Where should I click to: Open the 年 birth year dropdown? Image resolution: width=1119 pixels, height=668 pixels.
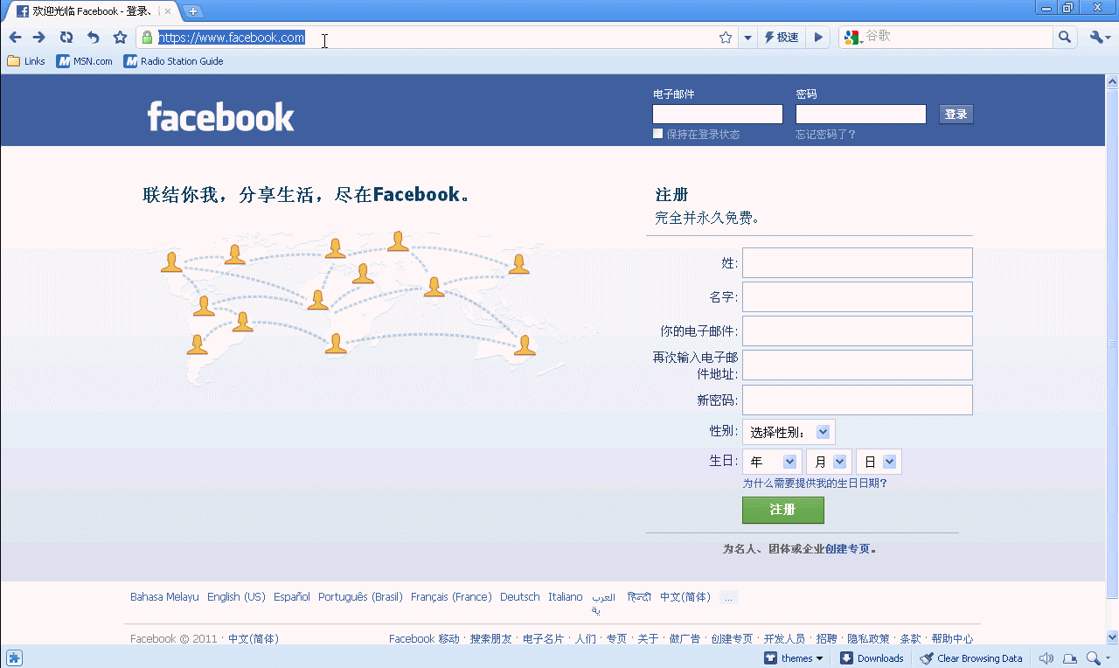tap(772, 462)
